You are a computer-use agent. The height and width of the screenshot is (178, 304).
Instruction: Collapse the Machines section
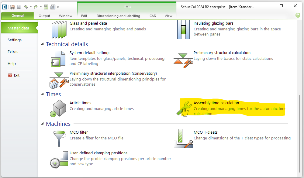coord(43,124)
